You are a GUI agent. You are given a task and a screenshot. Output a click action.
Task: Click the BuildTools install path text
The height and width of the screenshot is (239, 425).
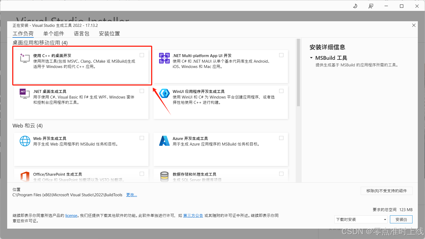(x=67, y=195)
